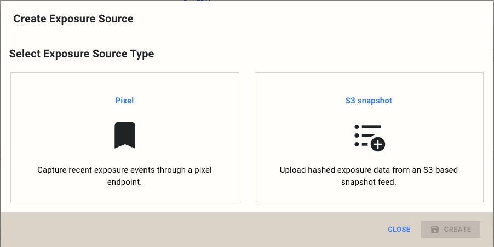494x247 pixels.
Task: Click the Pixel bookmark icon
Action: tap(125, 136)
